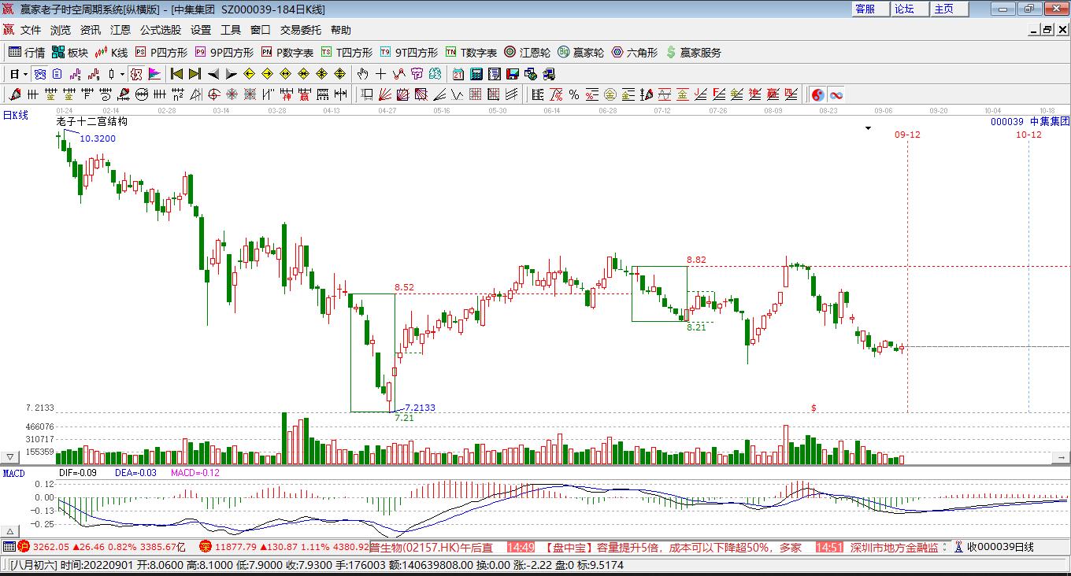Click the flag marker icon in toolbar

[x=154, y=74]
